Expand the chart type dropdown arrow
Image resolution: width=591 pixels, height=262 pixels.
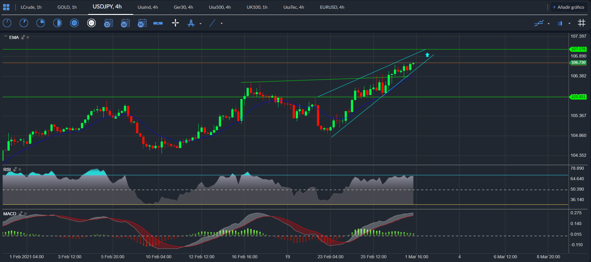click(x=569, y=23)
